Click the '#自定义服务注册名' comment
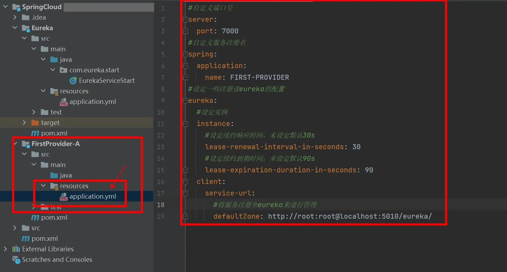This screenshot has width=507, height=272. [217, 43]
